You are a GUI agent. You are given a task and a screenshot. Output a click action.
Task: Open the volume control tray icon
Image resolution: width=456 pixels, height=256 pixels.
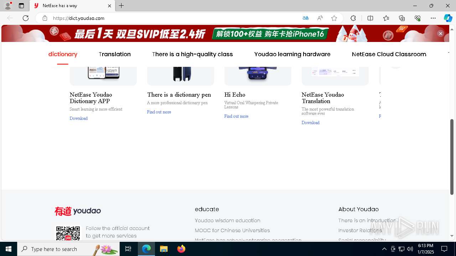coord(410,249)
